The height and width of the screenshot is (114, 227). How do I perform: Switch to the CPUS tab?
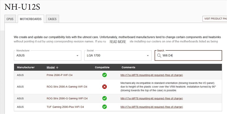10,19
